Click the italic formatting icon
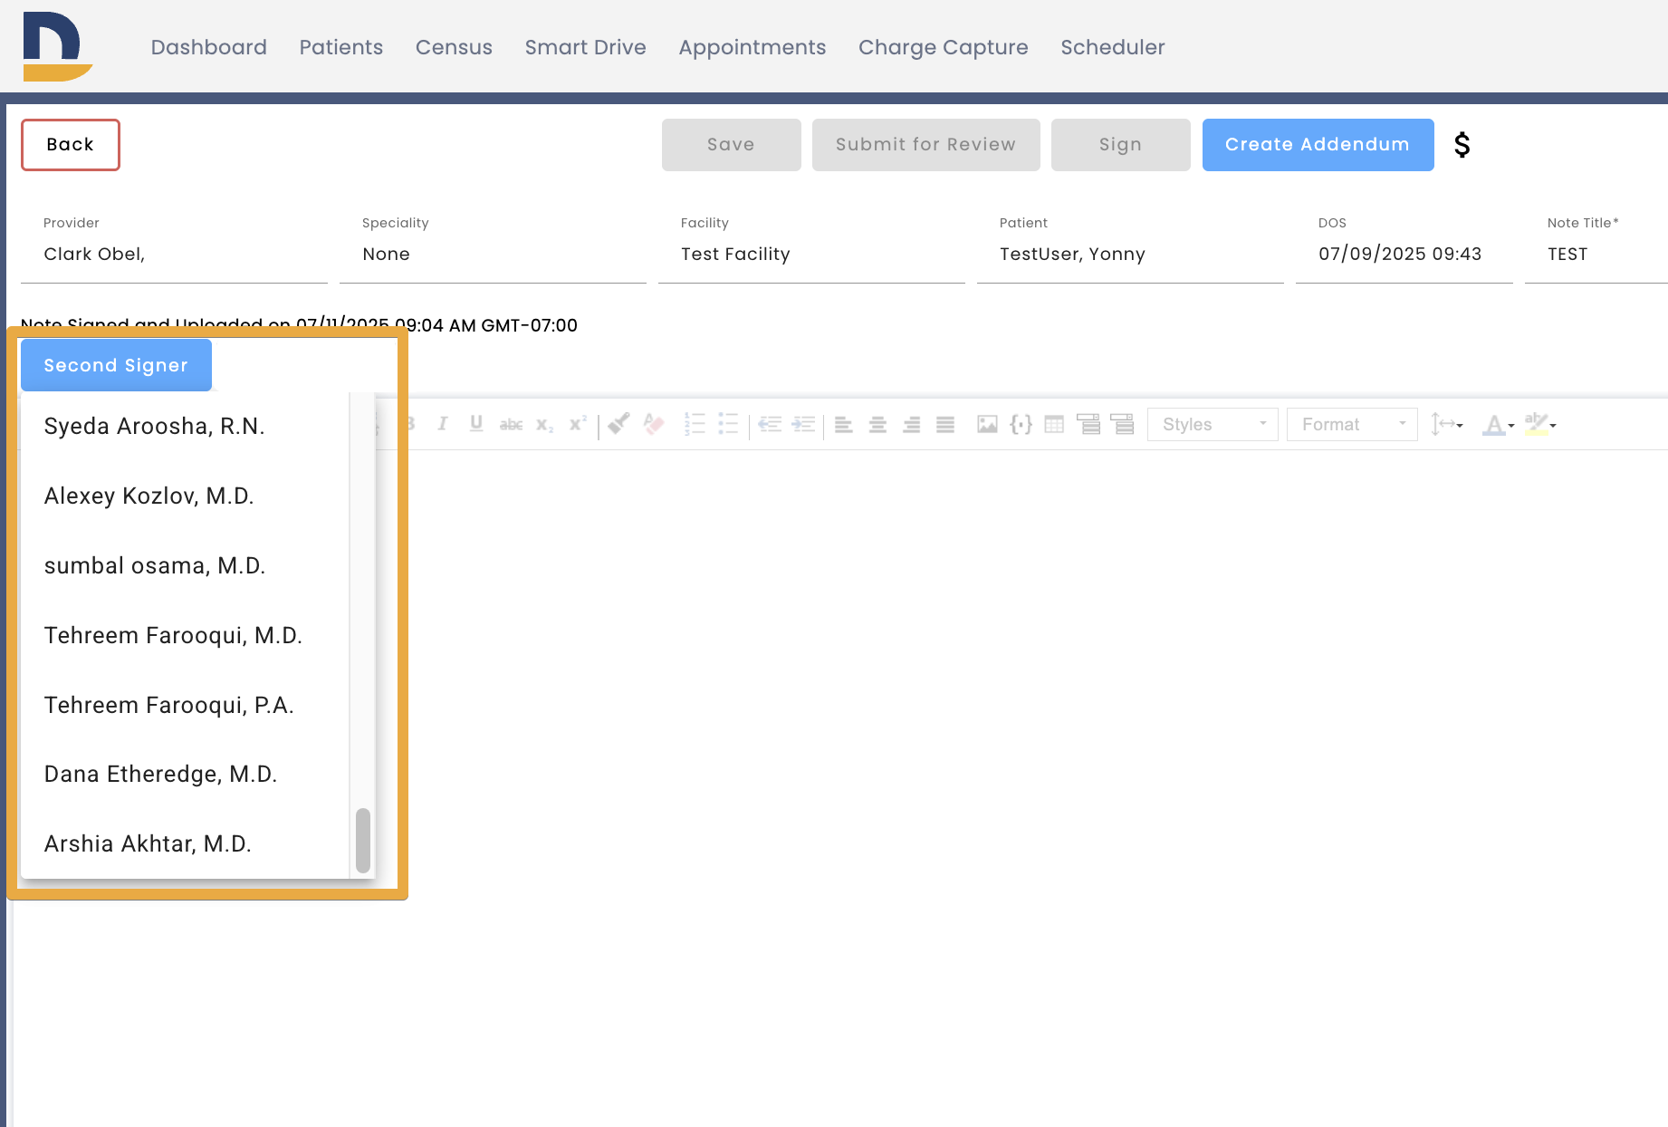Image resolution: width=1668 pixels, height=1127 pixels. 443,424
